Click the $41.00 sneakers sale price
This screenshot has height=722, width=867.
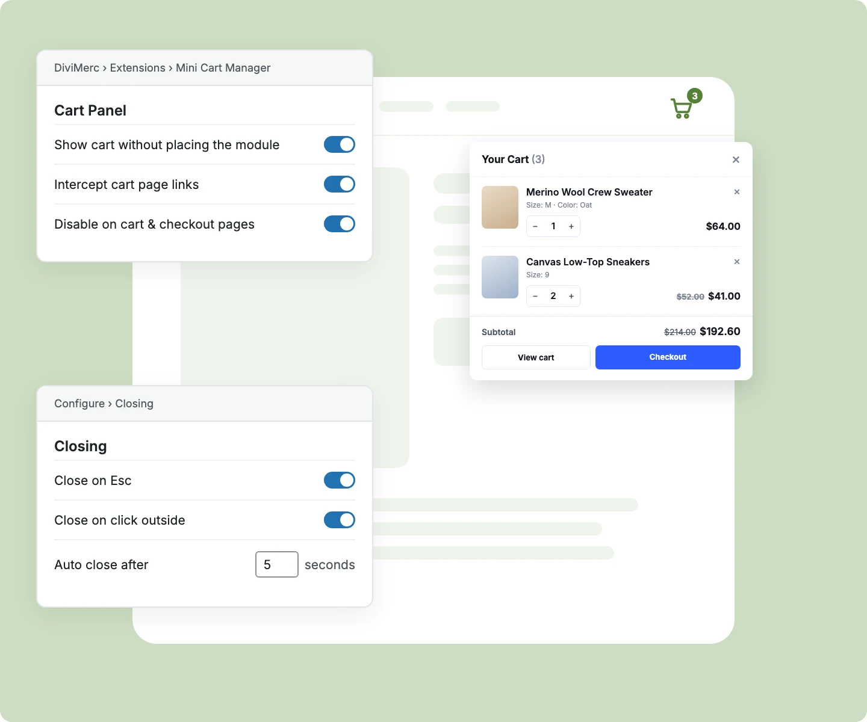[724, 296]
